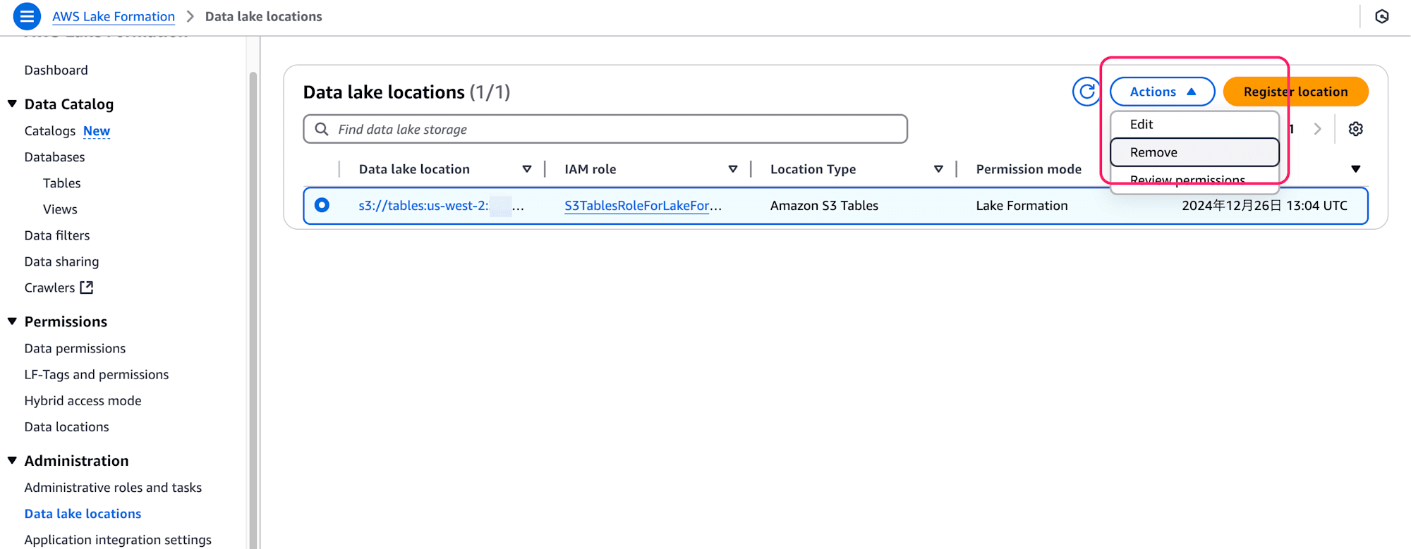The width and height of the screenshot is (1411, 549).
Task: Open table preferences gear icon
Action: tap(1355, 129)
